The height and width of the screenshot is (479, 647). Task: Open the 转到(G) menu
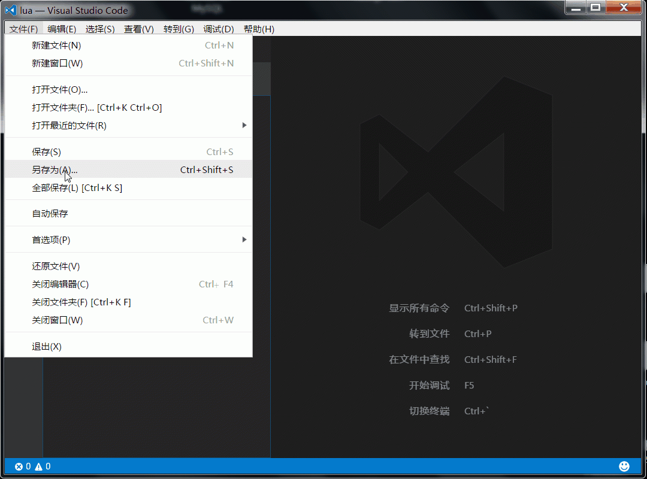(178, 28)
